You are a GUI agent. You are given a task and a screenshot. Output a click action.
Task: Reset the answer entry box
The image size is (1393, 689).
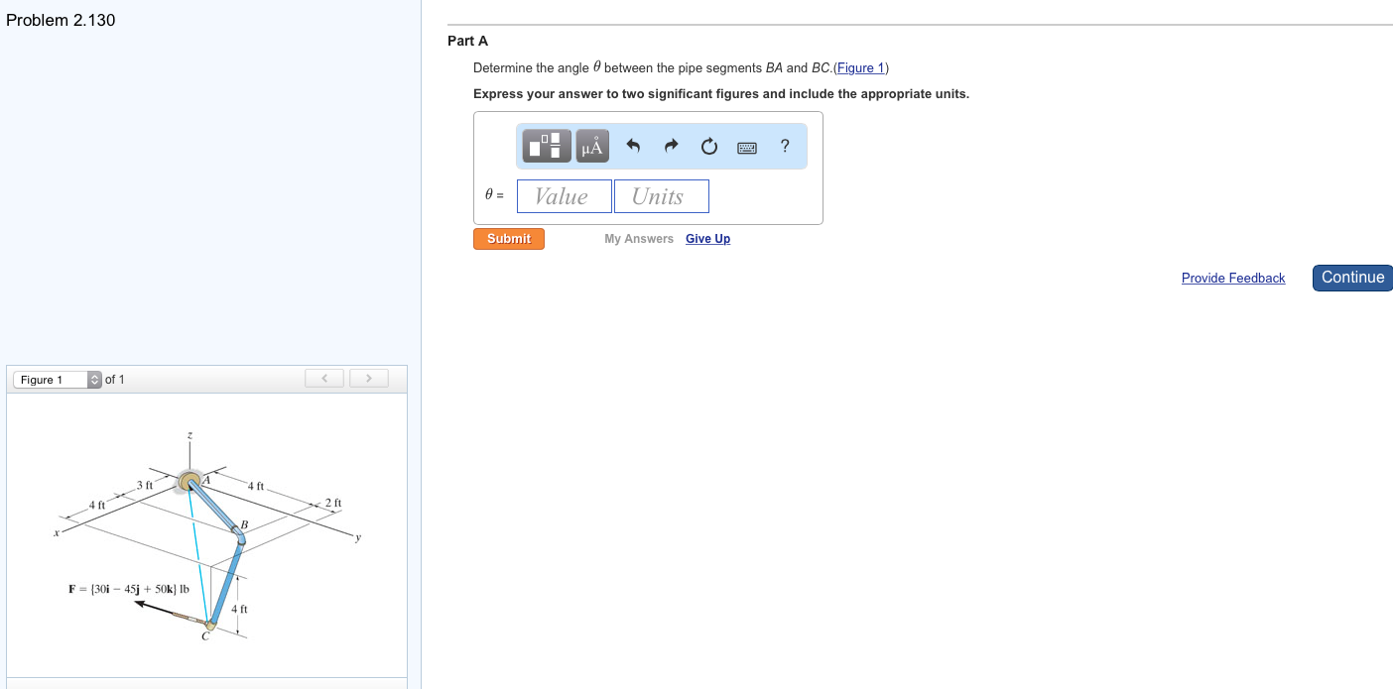[x=708, y=146]
